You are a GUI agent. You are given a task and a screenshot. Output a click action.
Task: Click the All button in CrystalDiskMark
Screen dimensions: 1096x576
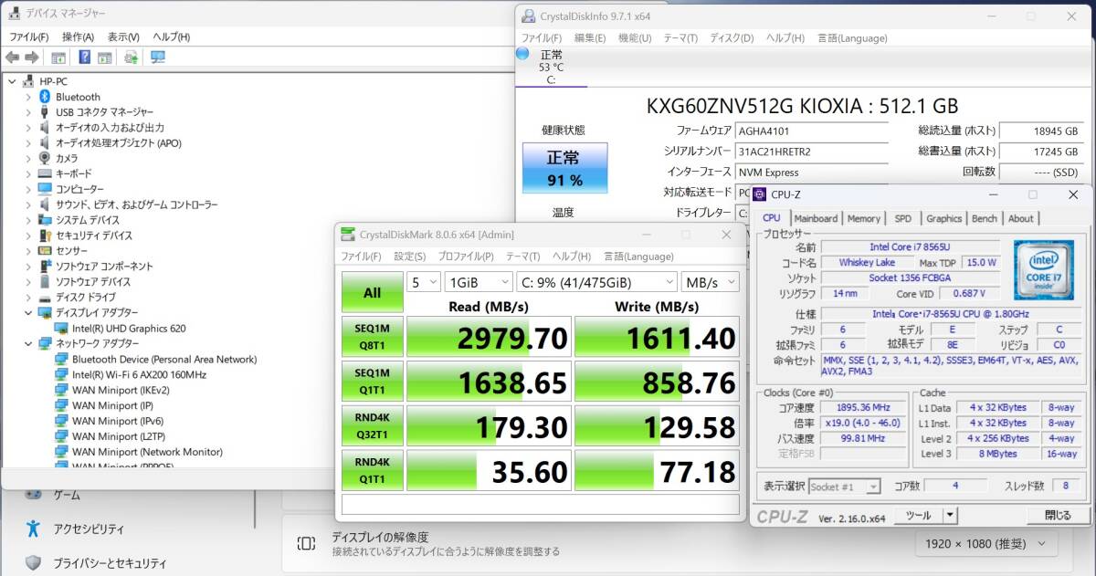tap(371, 292)
